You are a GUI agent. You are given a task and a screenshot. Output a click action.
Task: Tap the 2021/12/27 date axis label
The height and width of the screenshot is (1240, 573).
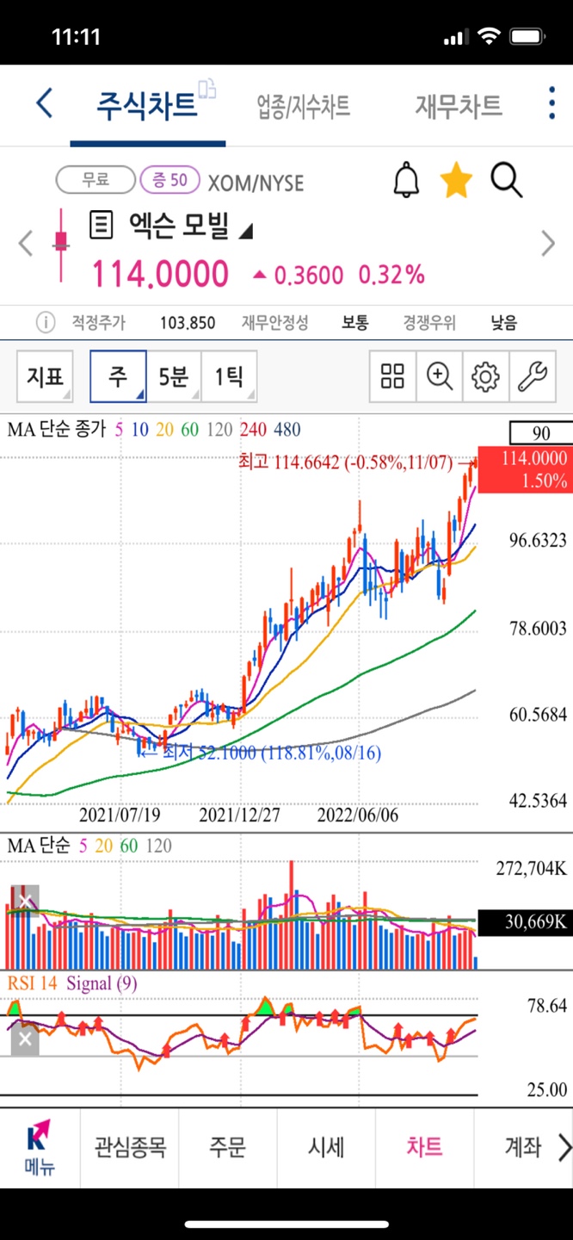tap(239, 815)
